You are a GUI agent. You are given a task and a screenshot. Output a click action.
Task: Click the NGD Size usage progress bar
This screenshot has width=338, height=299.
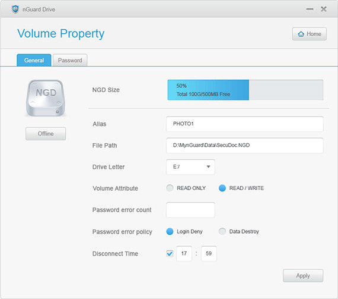click(245, 90)
